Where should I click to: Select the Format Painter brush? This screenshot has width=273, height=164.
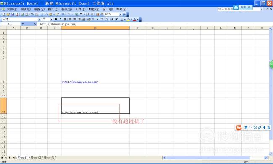tap(58, 14)
